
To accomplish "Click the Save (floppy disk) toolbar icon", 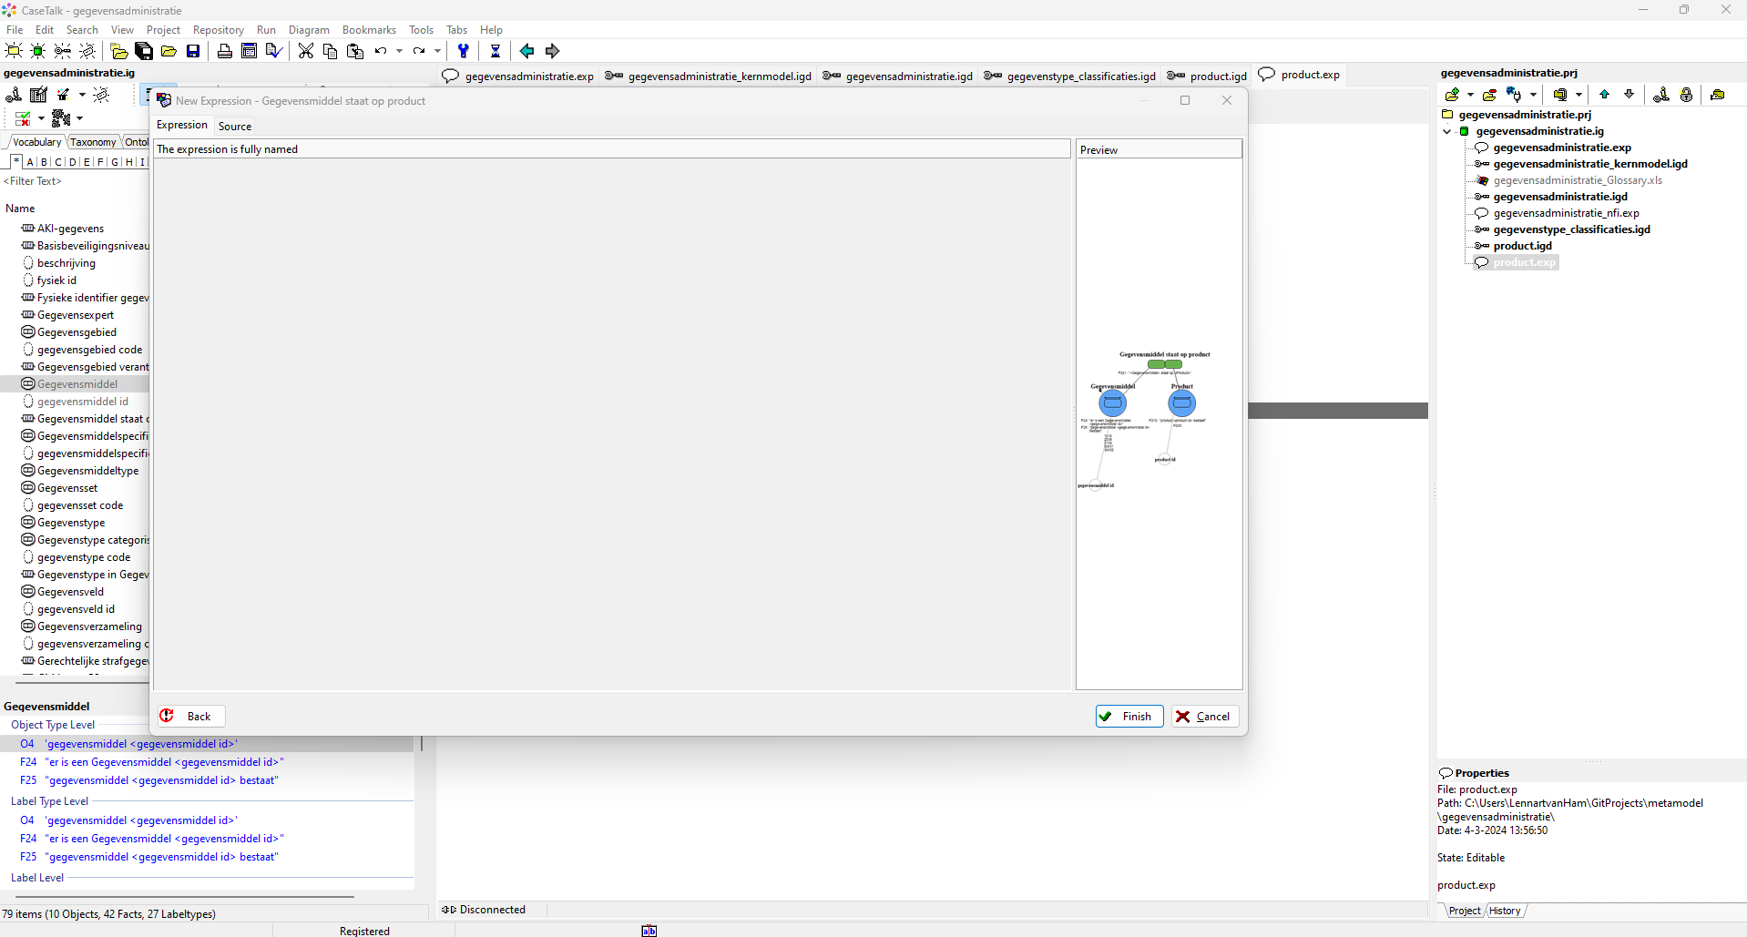I will click(193, 51).
